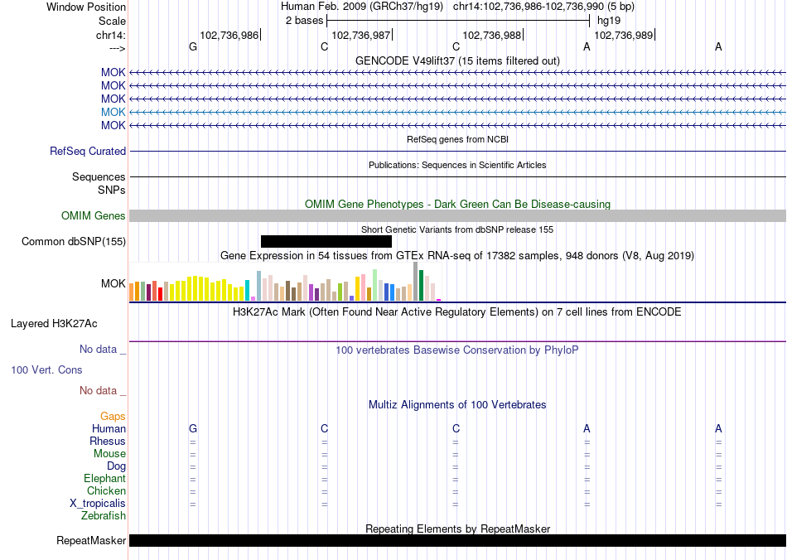Select the Elephant species row label
This screenshot has height=560, width=787.
[x=105, y=478]
